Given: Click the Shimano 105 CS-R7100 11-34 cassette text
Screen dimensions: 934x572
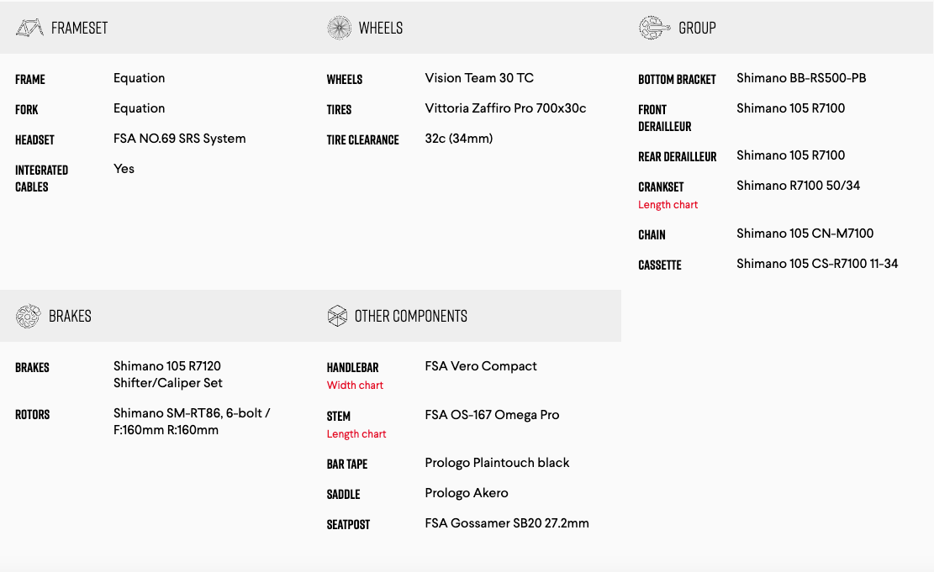Looking at the screenshot, I should [817, 264].
